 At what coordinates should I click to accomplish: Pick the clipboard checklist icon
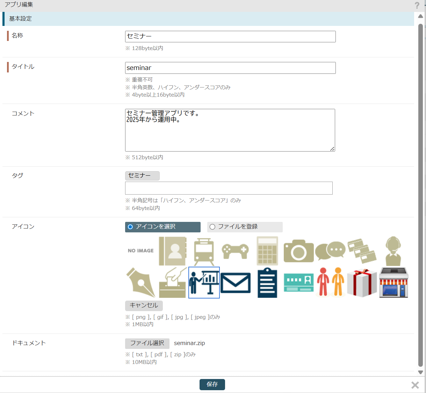(267, 283)
